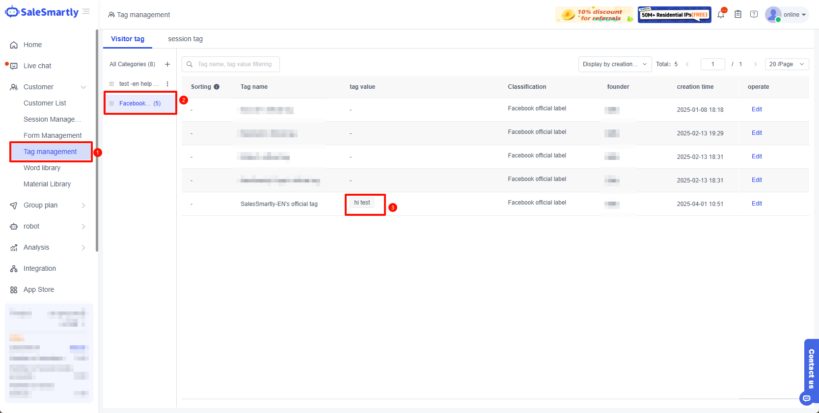Open the Display by creation dropdown
The width and height of the screenshot is (819, 413).
click(x=615, y=64)
